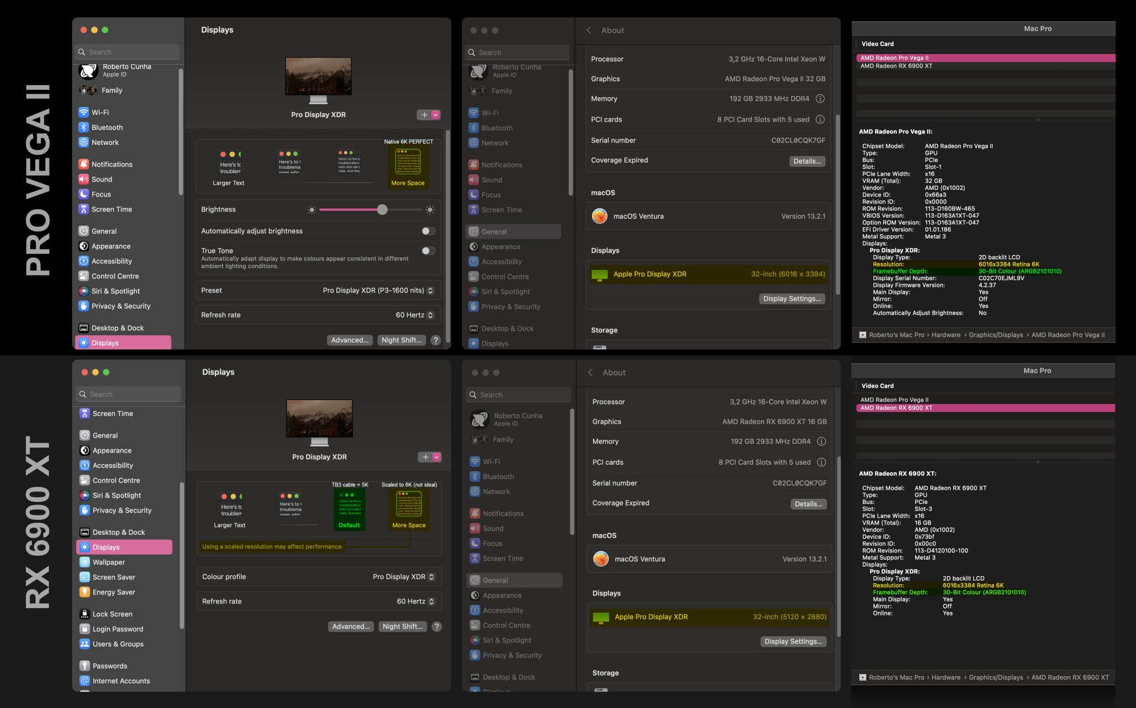The image size is (1136, 708).
Task: Click the macOS Ventura icon in the top About window
Action: 600,216
